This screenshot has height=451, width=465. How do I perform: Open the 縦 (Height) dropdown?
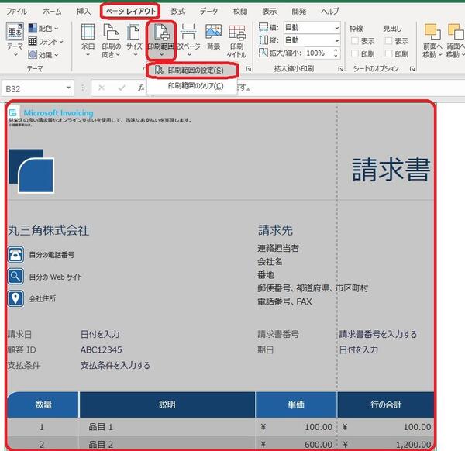tap(311, 40)
